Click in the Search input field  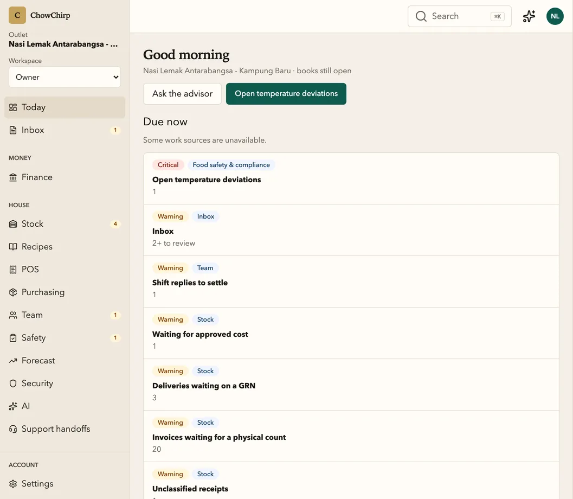click(x=459, y=16)
